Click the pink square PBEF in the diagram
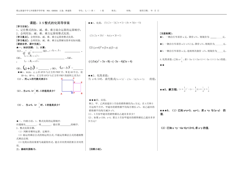243x172 pixels. (77, 87)
